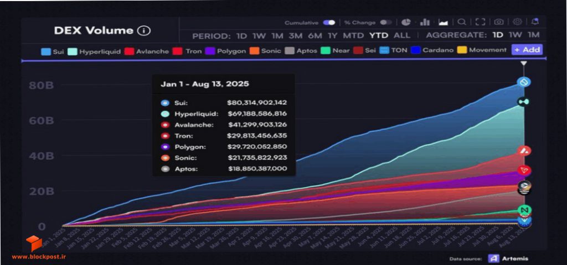The height and width of the screenshot is (265, 567).
Task: Toggle Sei series in the legend
Action: pyautogui.click(x=364, y=50)
